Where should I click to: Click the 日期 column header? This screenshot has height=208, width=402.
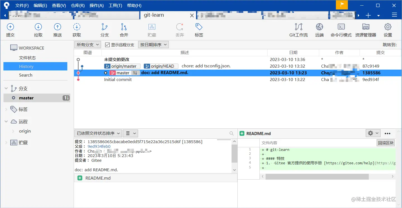point(293,53)
